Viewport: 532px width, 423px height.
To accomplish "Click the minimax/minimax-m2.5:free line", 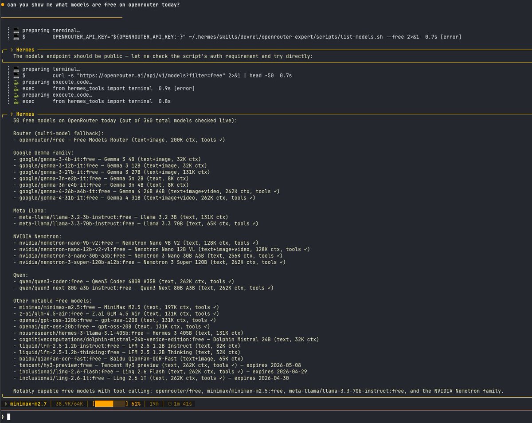I will [116, 307].
